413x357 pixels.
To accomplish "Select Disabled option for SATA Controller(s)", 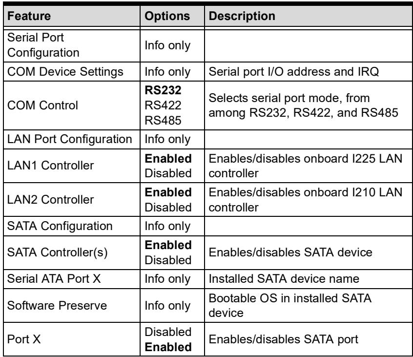I will coord(168,260).
